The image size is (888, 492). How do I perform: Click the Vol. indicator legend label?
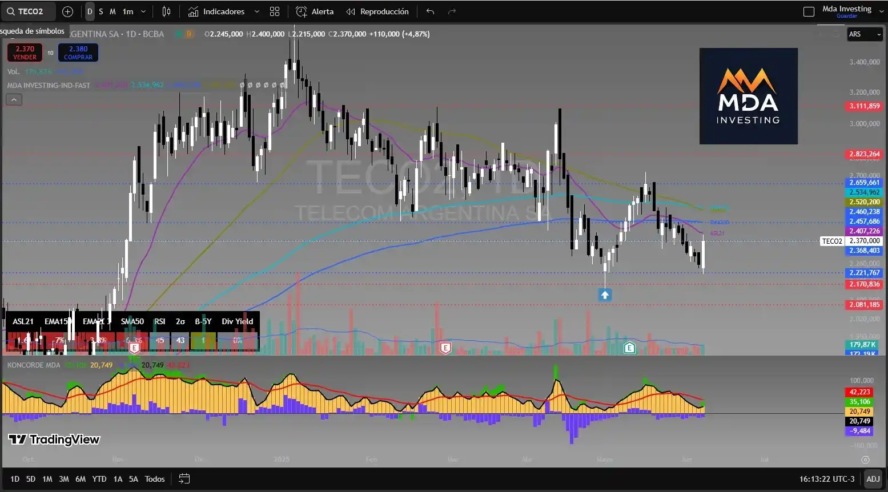pos(13,71)
